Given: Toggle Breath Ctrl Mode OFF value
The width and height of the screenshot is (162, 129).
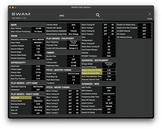Looking at the screenshot, I should pyautogui.click(x=109, y=113).
